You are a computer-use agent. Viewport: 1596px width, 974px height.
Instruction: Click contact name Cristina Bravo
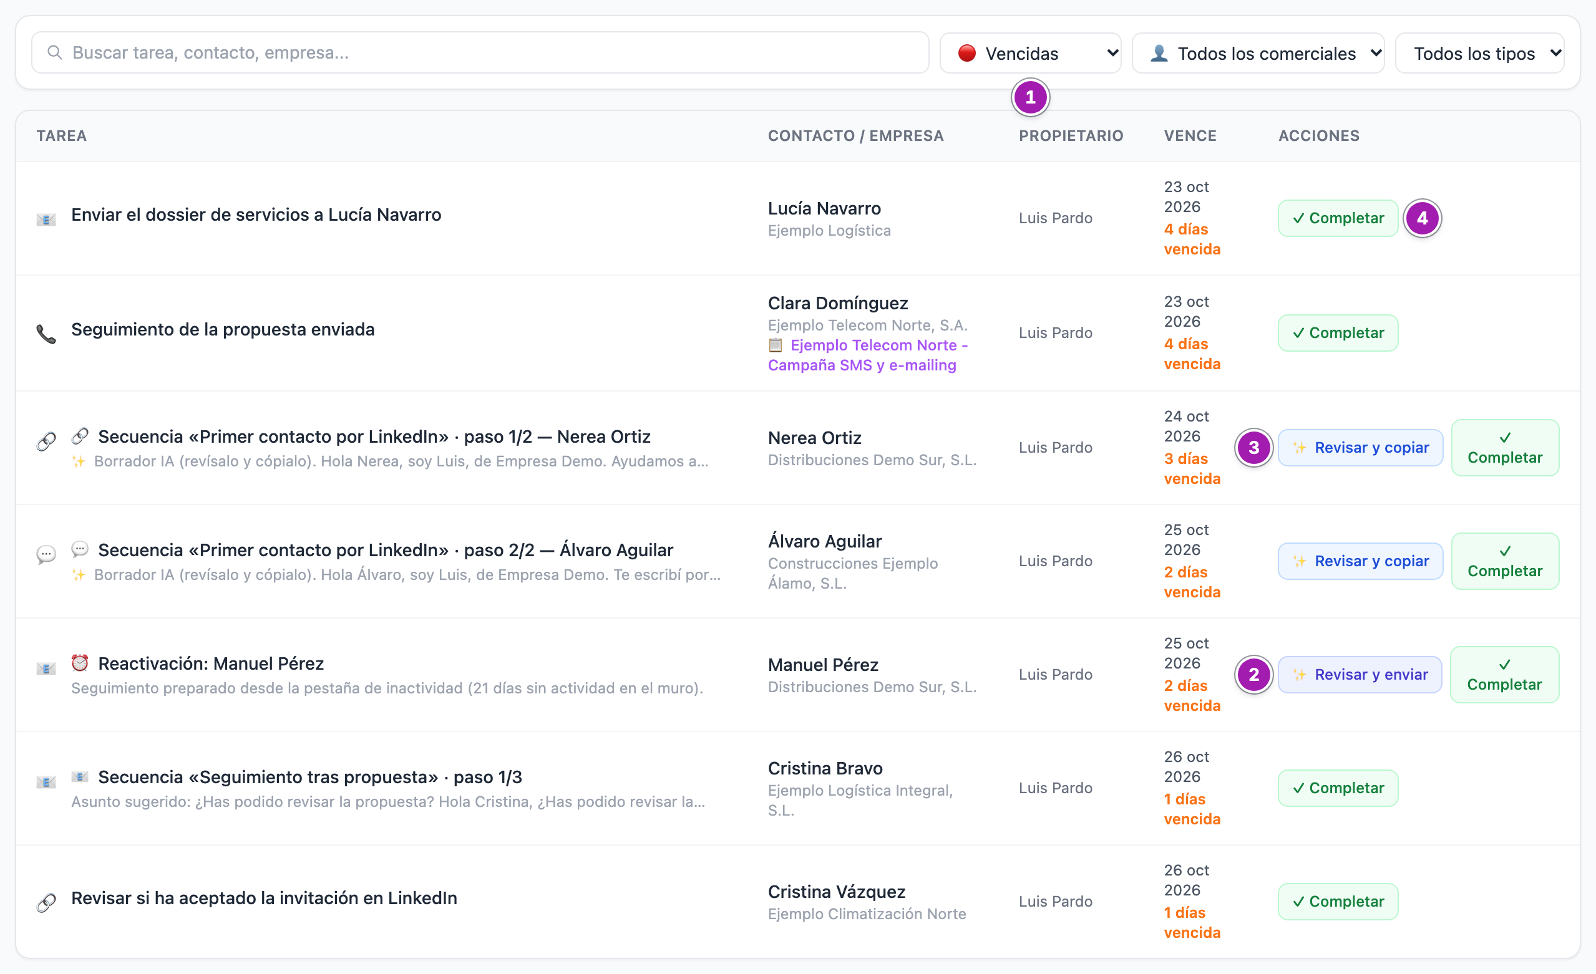coord(825,768)
